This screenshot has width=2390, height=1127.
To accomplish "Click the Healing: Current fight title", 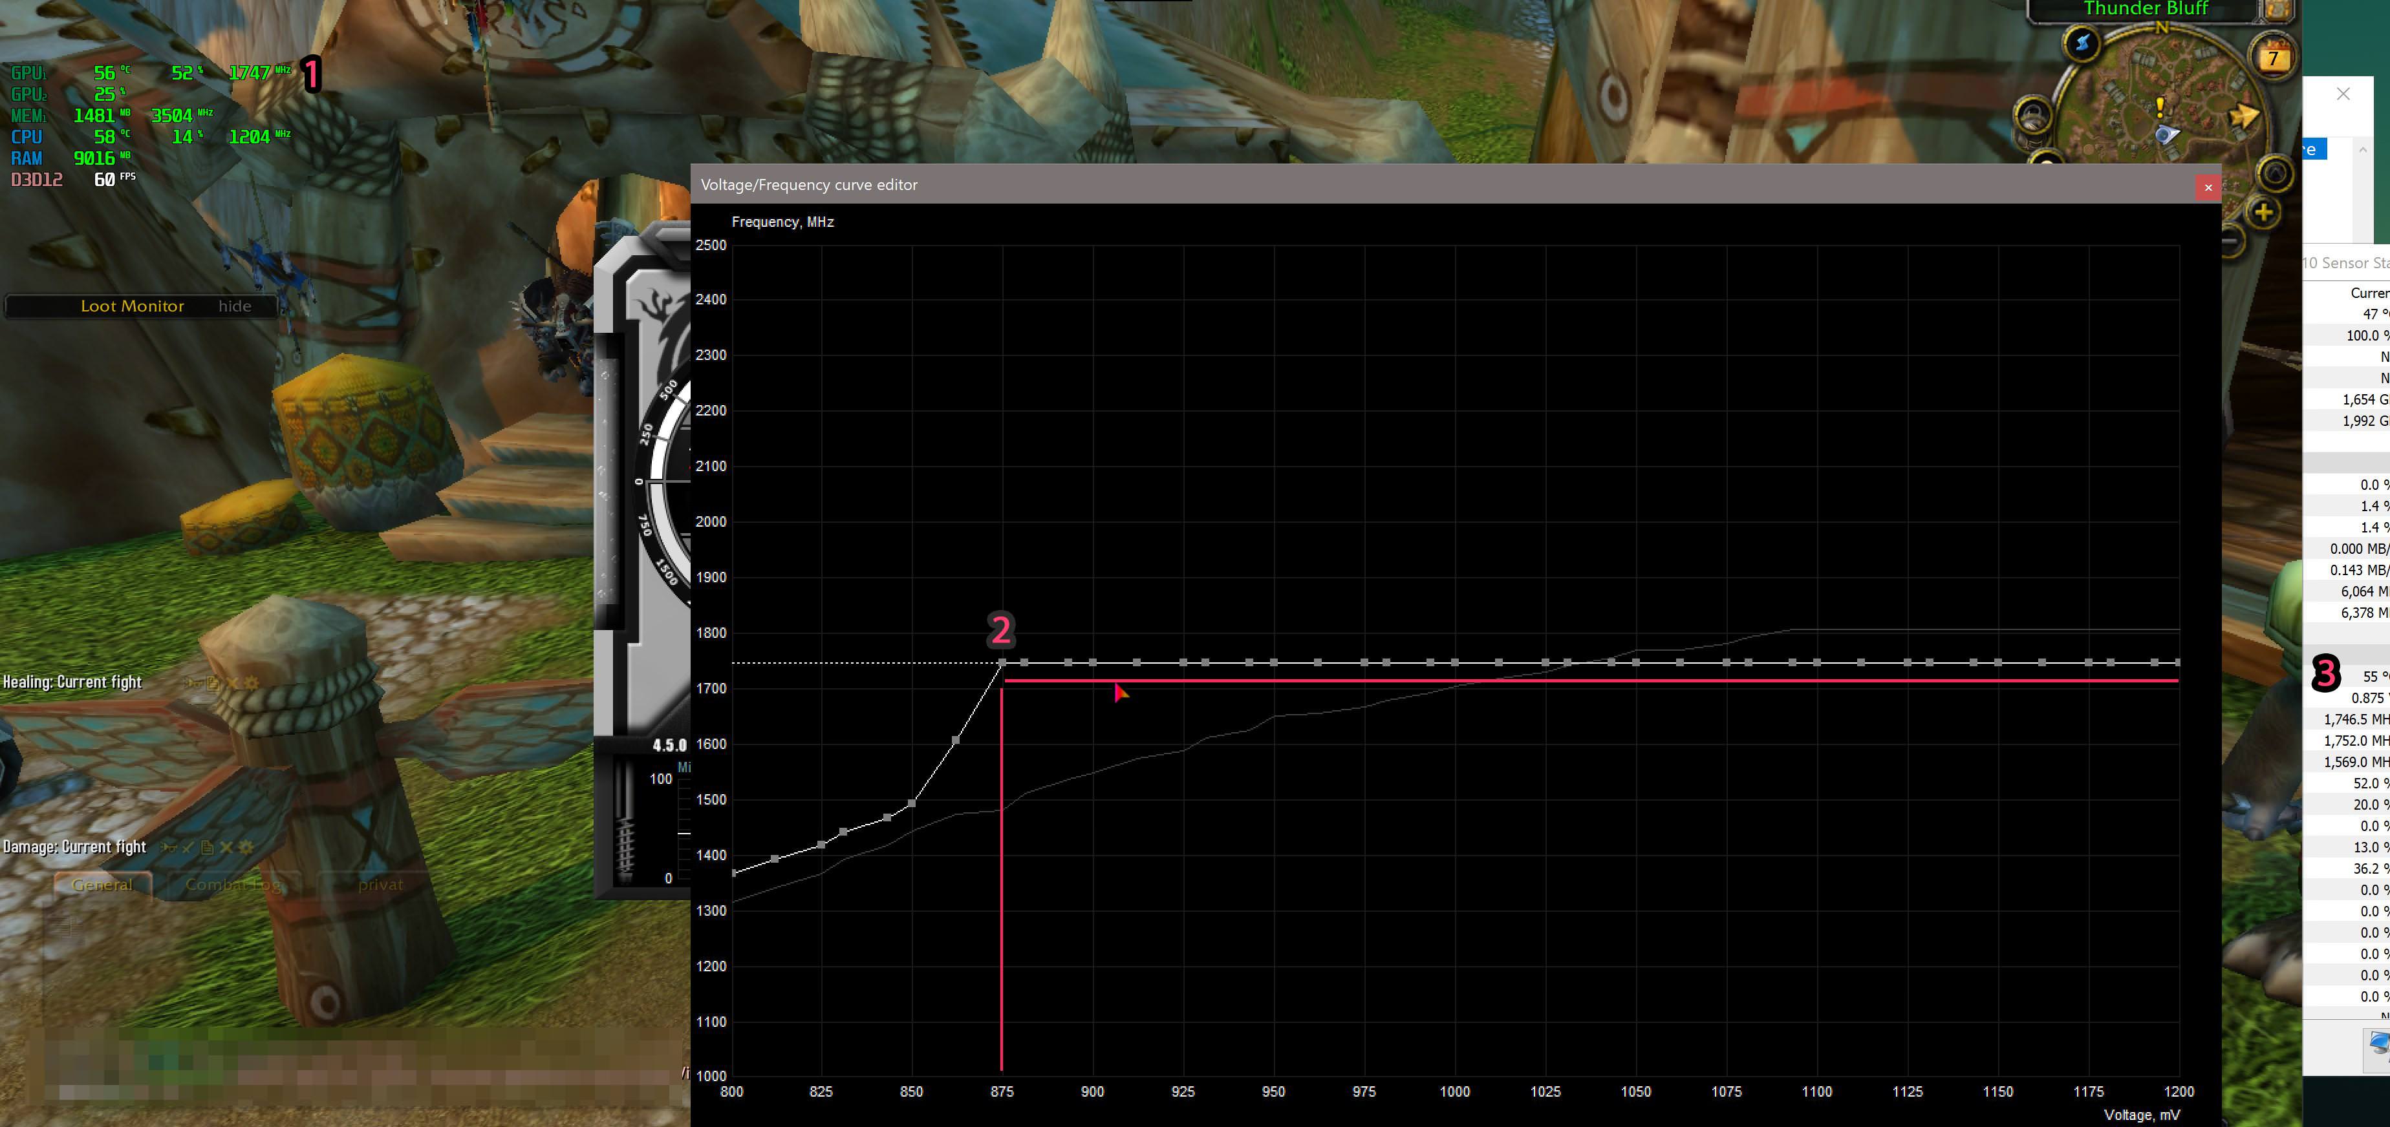I will (x=72, y=682).
